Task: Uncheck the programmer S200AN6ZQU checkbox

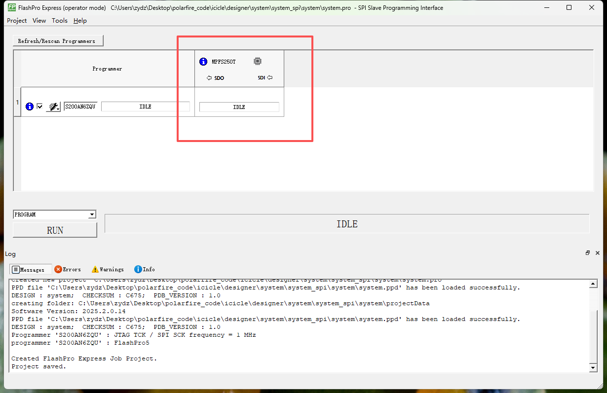Action: point(40,107)
